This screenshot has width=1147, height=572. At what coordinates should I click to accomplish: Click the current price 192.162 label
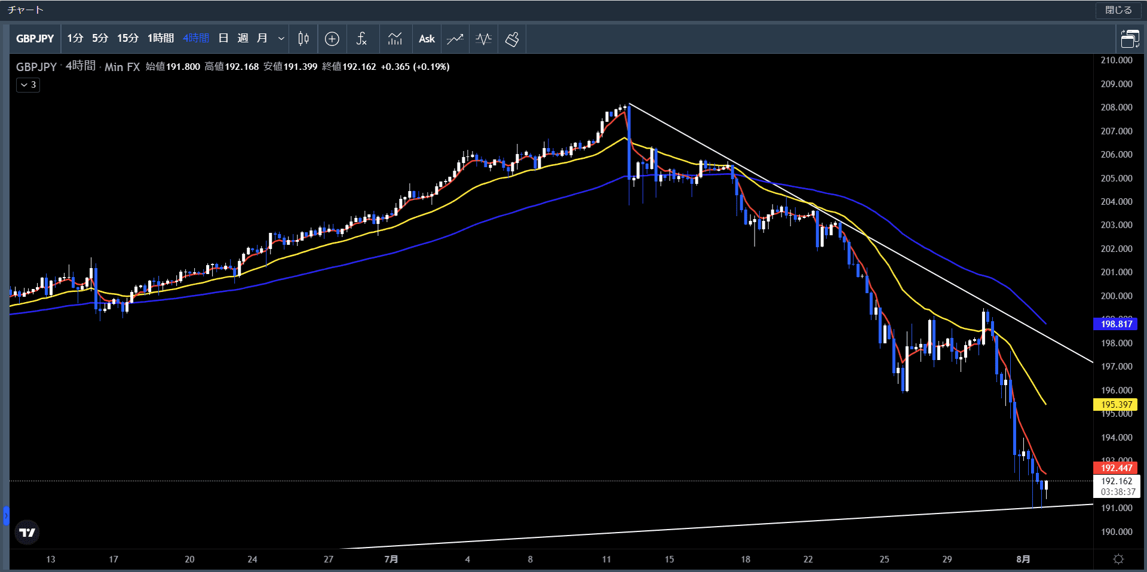(x=1117, y=481)
